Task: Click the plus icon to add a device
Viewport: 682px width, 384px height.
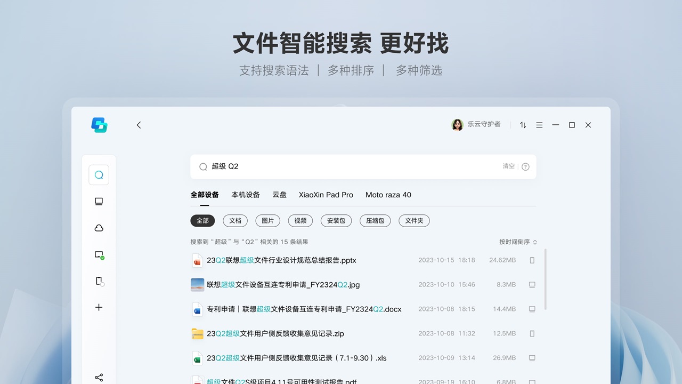Action: [99, 307]
